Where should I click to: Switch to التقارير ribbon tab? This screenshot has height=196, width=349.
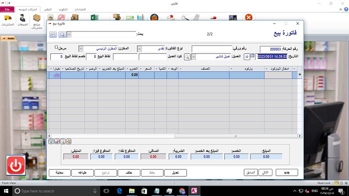coord(48,9)
